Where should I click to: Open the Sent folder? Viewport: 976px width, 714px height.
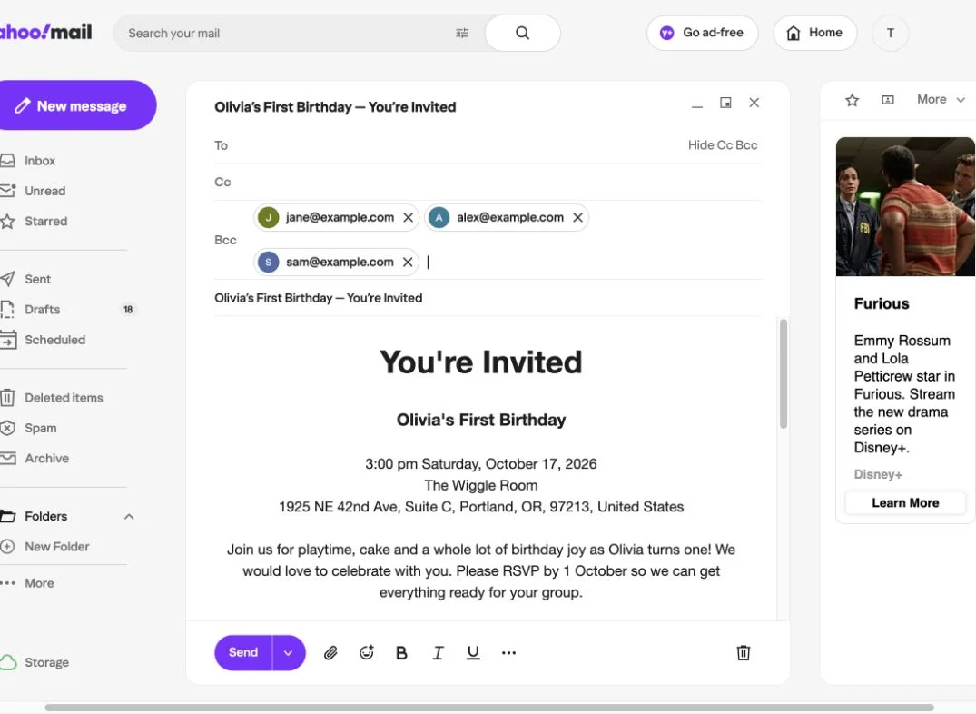point(26,279)
